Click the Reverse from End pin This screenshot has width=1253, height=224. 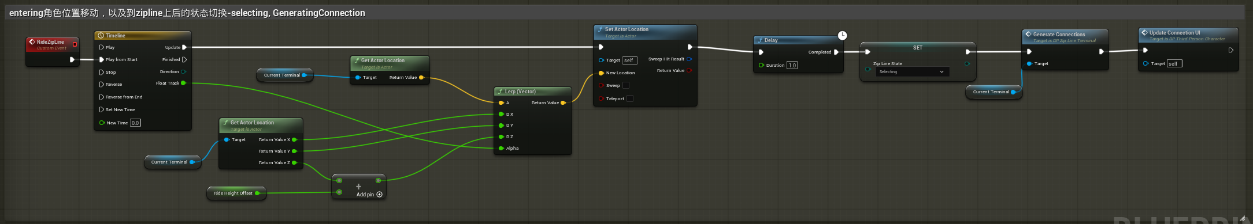[102, 97]
